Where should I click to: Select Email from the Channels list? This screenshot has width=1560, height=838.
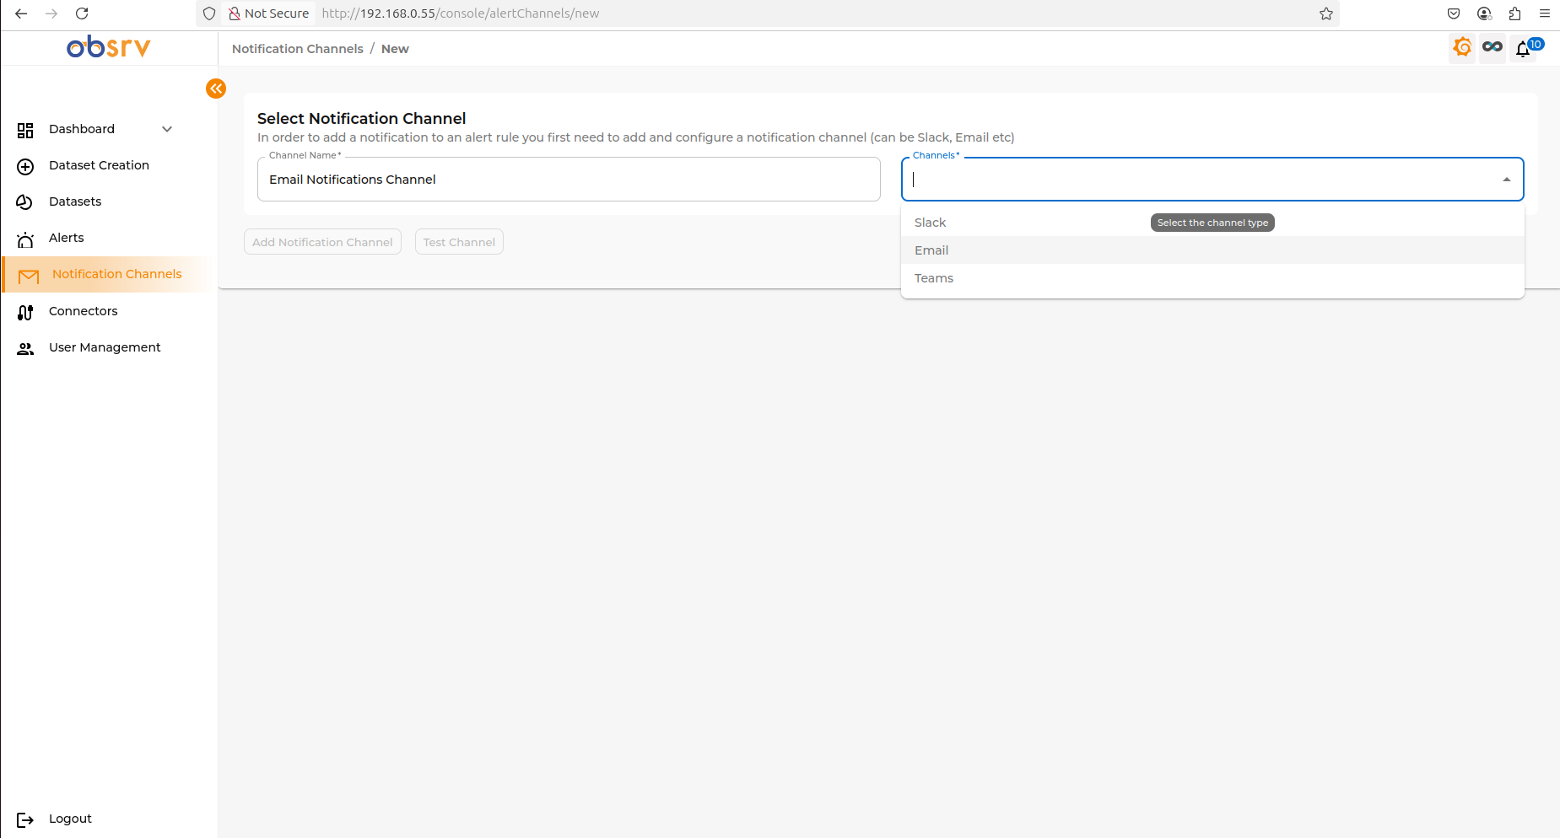1212,250
